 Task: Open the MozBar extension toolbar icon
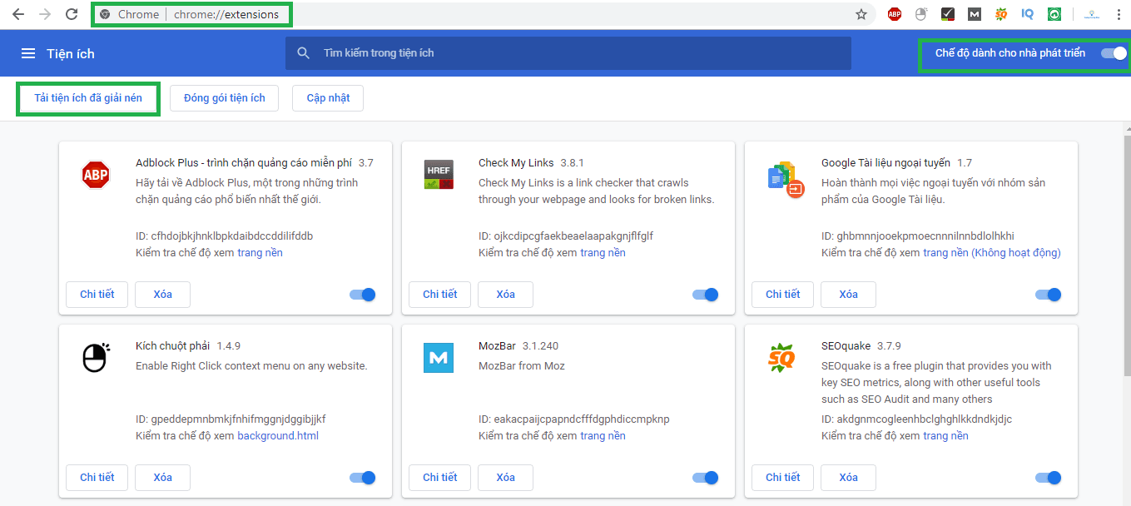click(x=975, y=14)
